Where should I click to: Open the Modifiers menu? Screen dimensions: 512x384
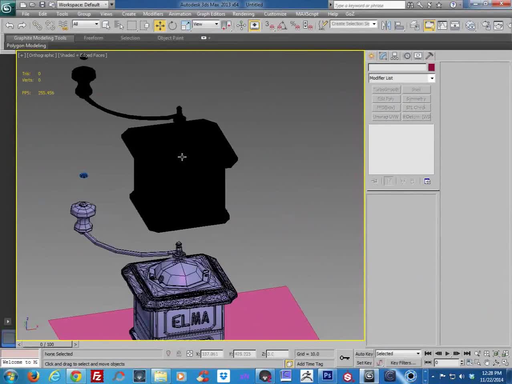point(153,14)
